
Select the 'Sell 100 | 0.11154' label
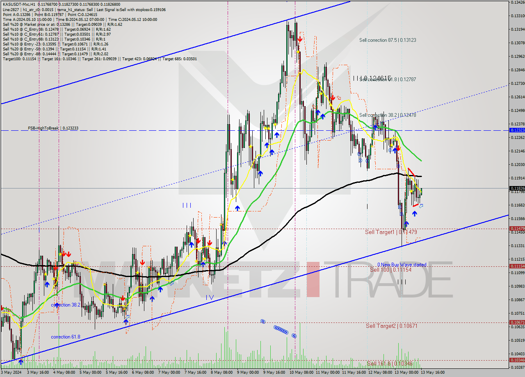click(390, 270)
